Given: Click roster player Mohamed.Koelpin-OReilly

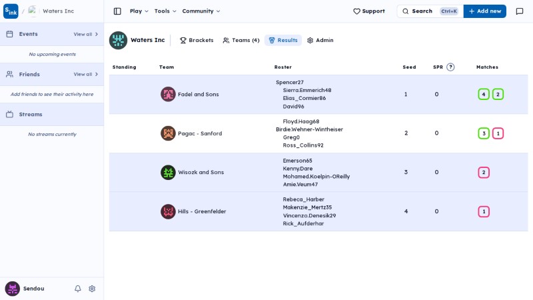Looking at the screenshot, I should (x=316, y=177).
